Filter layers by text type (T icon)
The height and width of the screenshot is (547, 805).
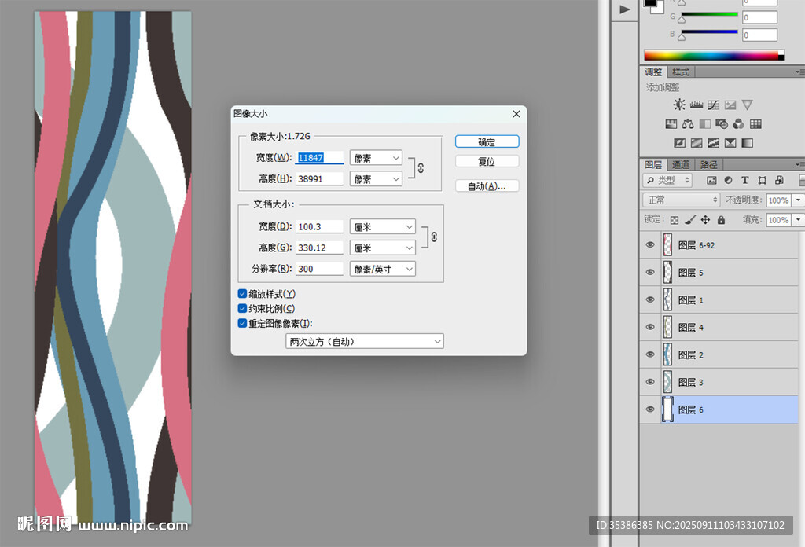coord(744,180)
